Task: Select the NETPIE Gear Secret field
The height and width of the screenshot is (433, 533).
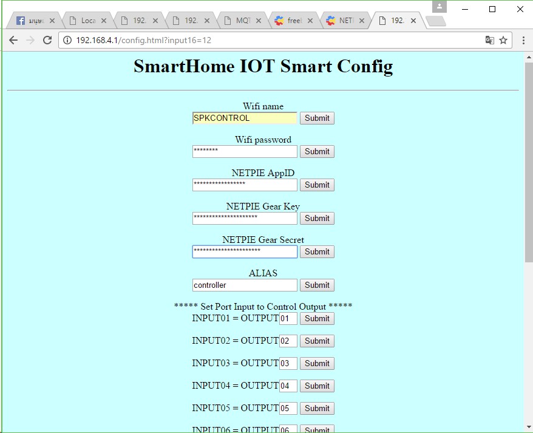Action: pyautogui.click(x=244, y=251)
